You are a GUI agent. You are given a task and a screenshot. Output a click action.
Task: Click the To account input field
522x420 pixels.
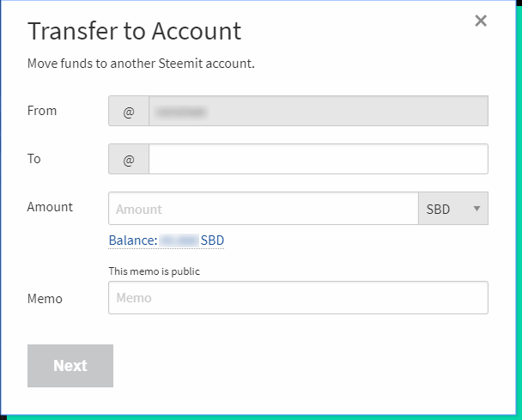tap(318, 160)
